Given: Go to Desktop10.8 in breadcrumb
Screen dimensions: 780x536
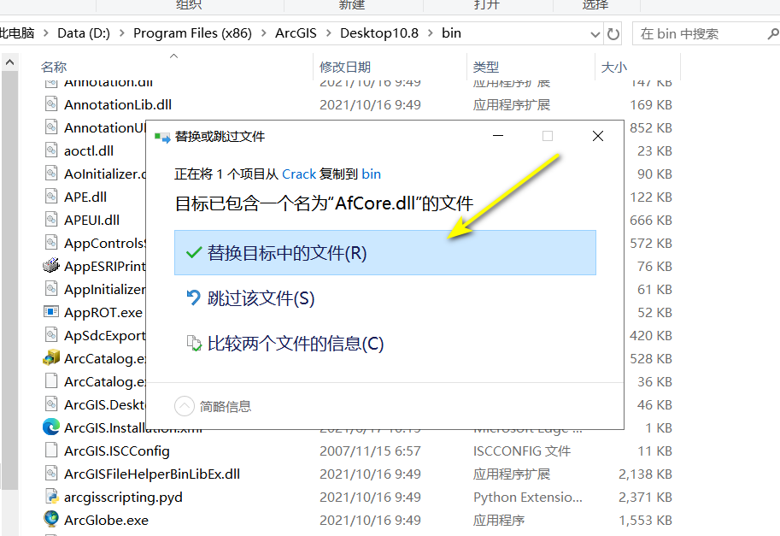Looking at the screenshot, I should [x=379, y=32].
